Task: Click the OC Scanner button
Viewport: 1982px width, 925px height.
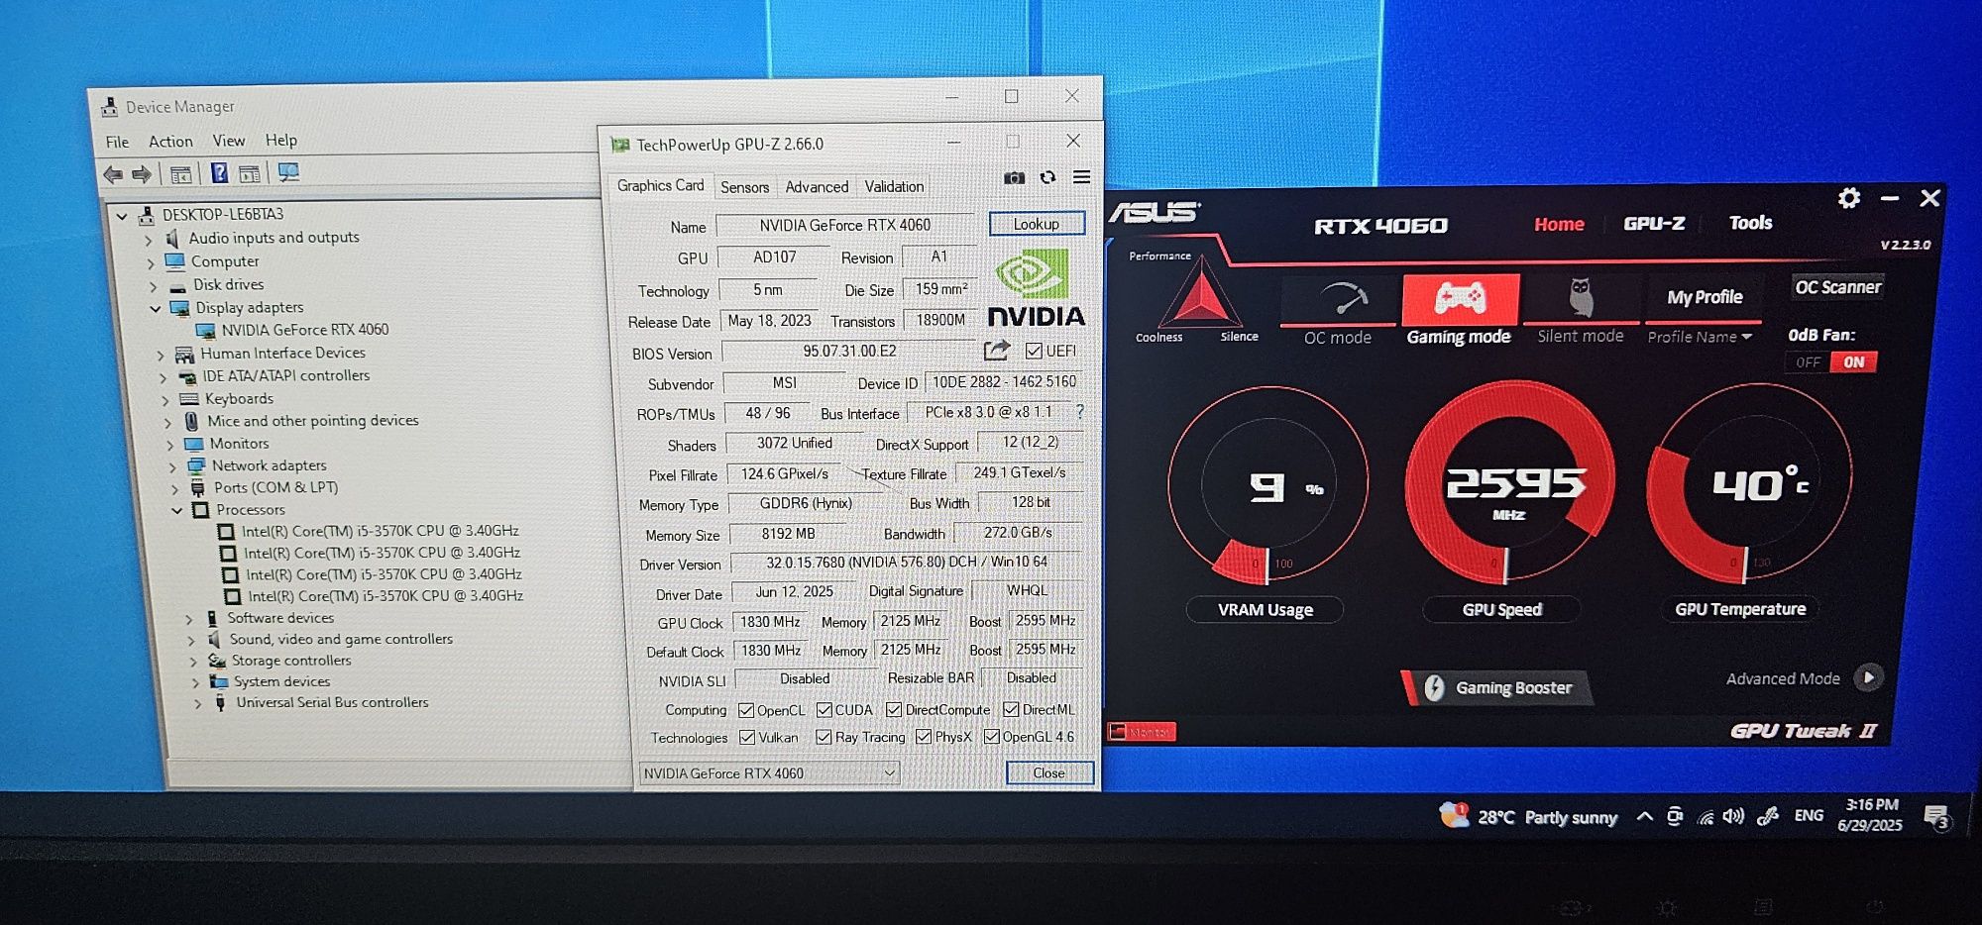Action: pyautogui.click(x=1838, y=287)
